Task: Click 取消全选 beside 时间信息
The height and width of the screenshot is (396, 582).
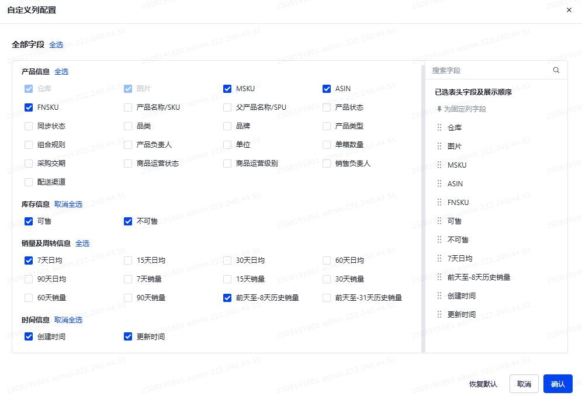Action: tap(68, 320)
